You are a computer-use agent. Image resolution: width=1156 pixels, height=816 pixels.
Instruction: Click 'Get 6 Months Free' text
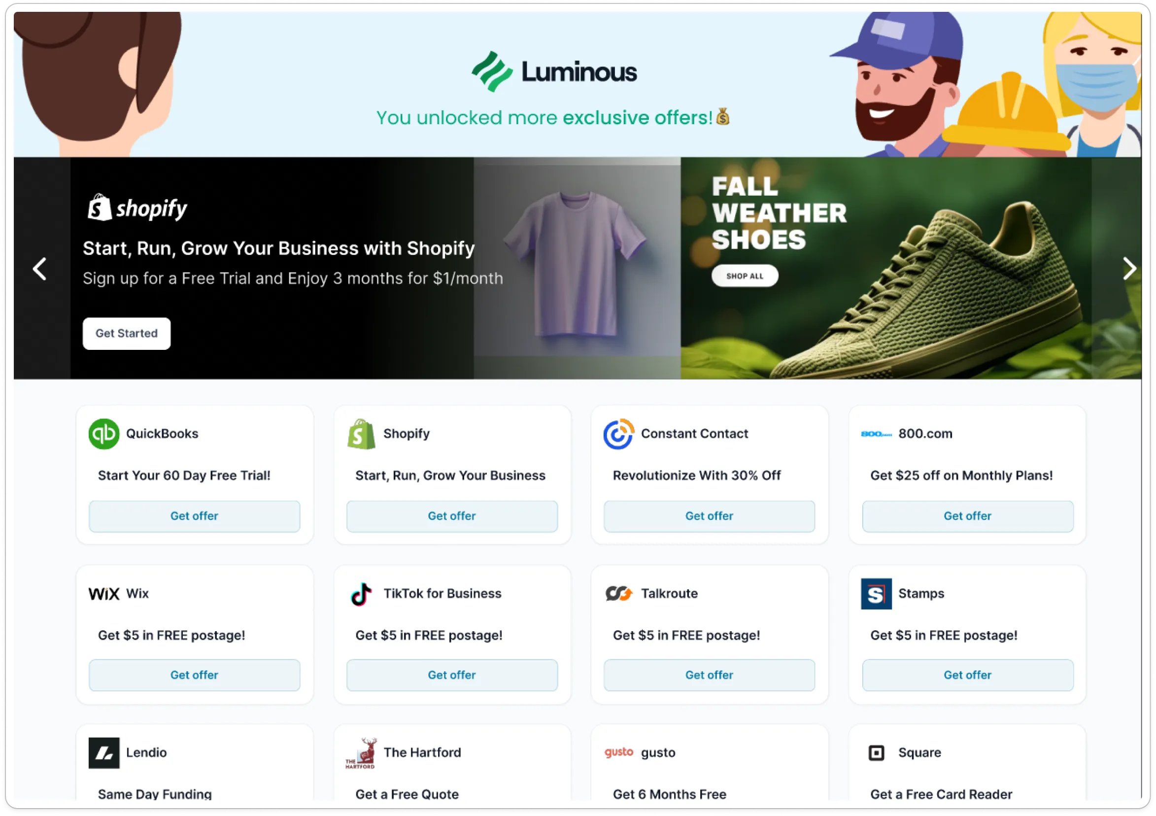670,794
